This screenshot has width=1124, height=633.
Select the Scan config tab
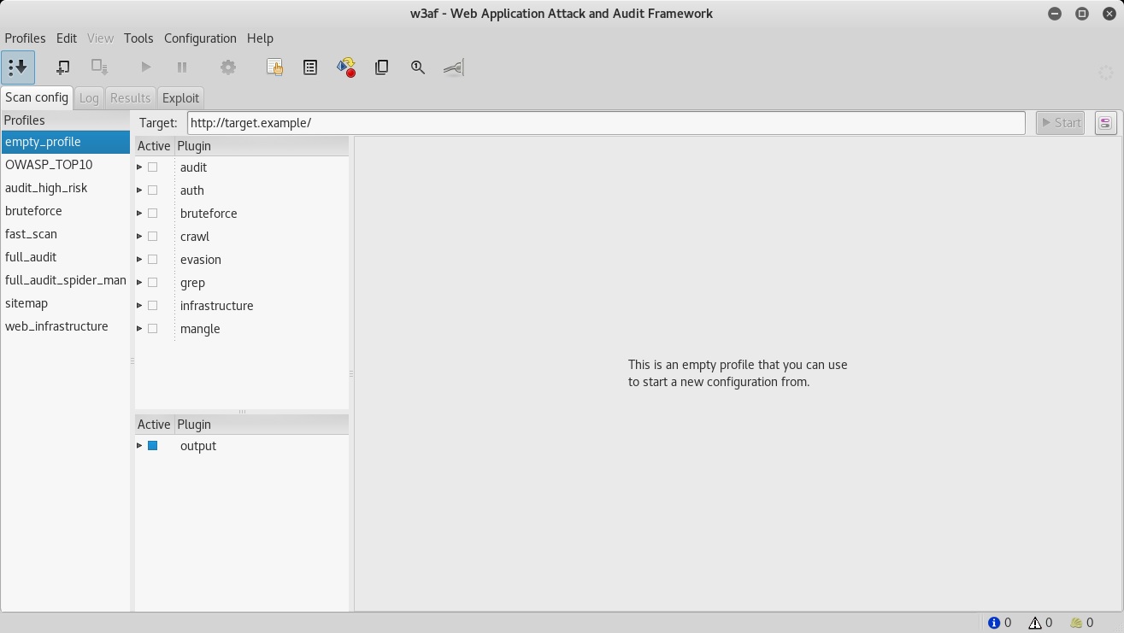(37, 97)
